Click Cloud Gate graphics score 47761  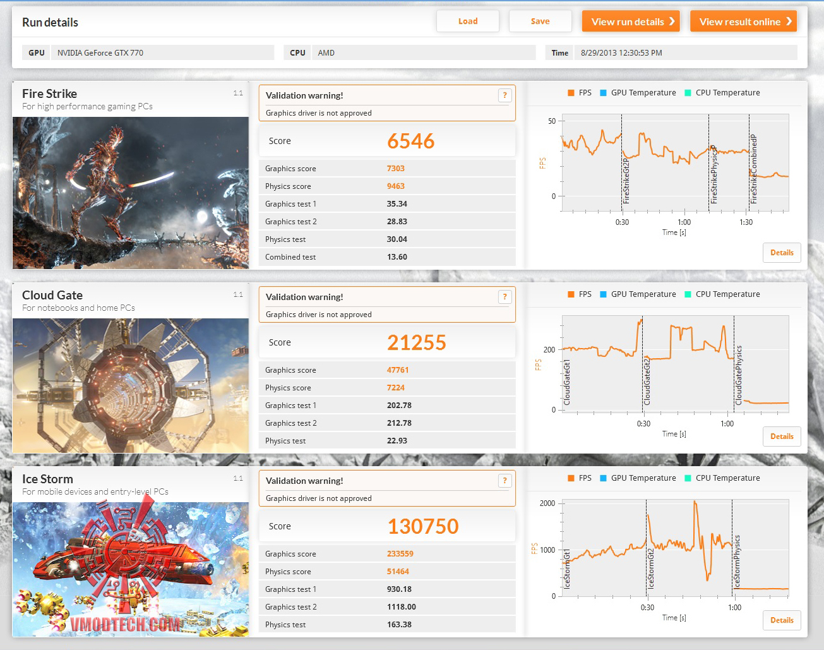[398, 370]
